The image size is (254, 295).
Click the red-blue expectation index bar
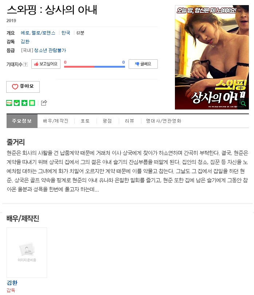point(94,67)
